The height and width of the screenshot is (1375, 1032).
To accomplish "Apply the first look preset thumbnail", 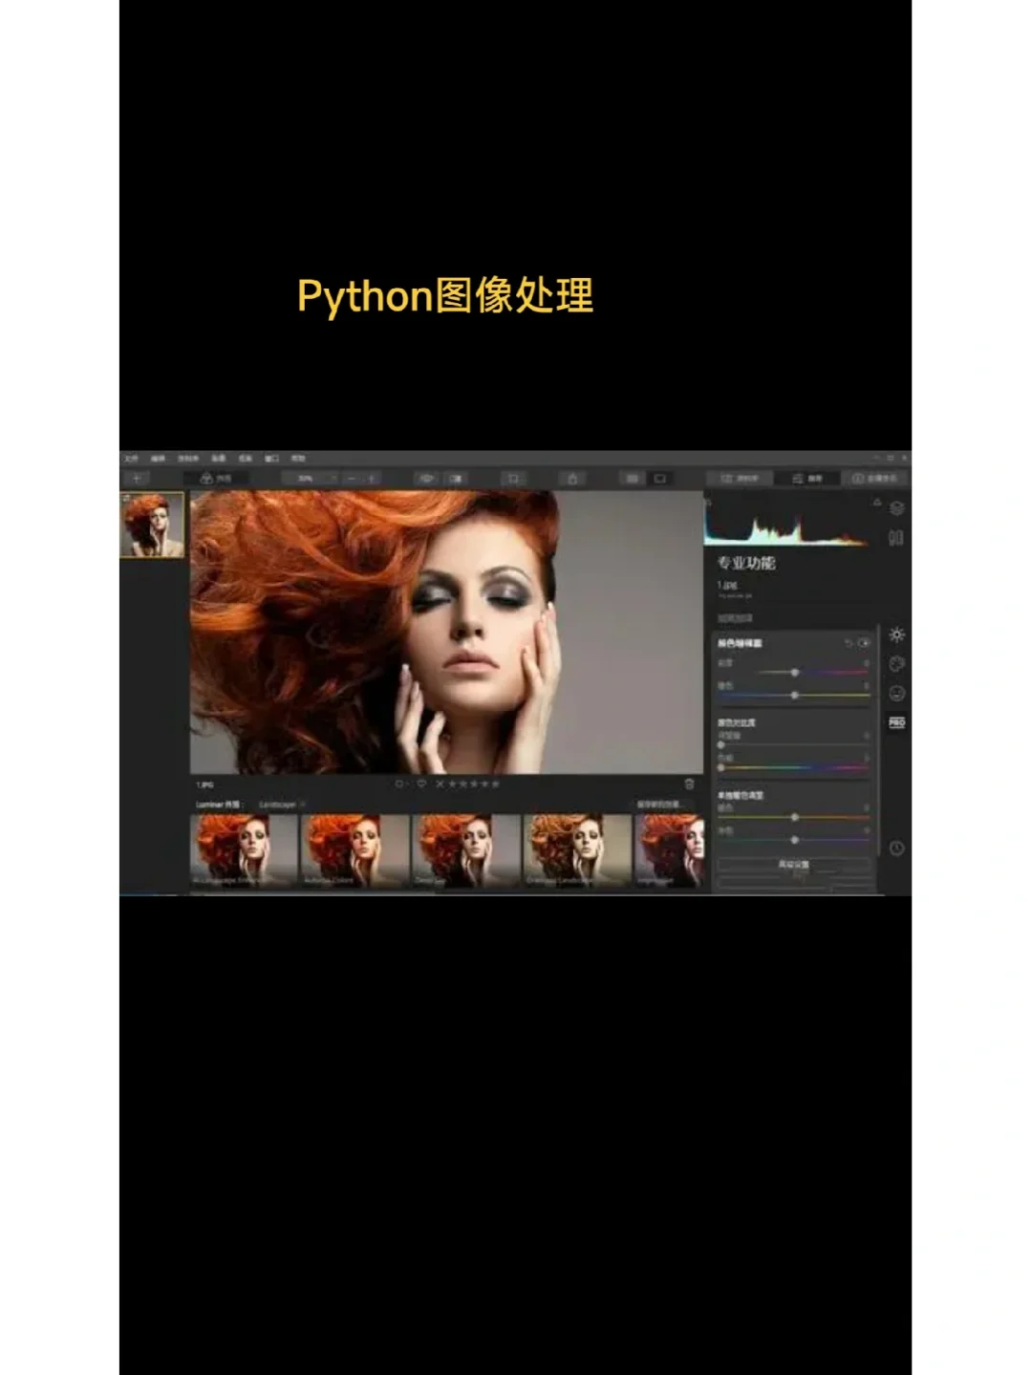I will (243, 849).
